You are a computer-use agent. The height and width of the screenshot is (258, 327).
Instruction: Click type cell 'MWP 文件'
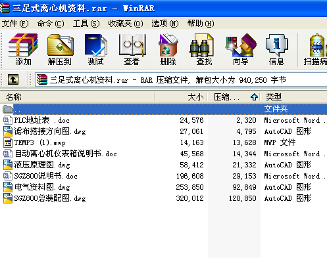280,142
